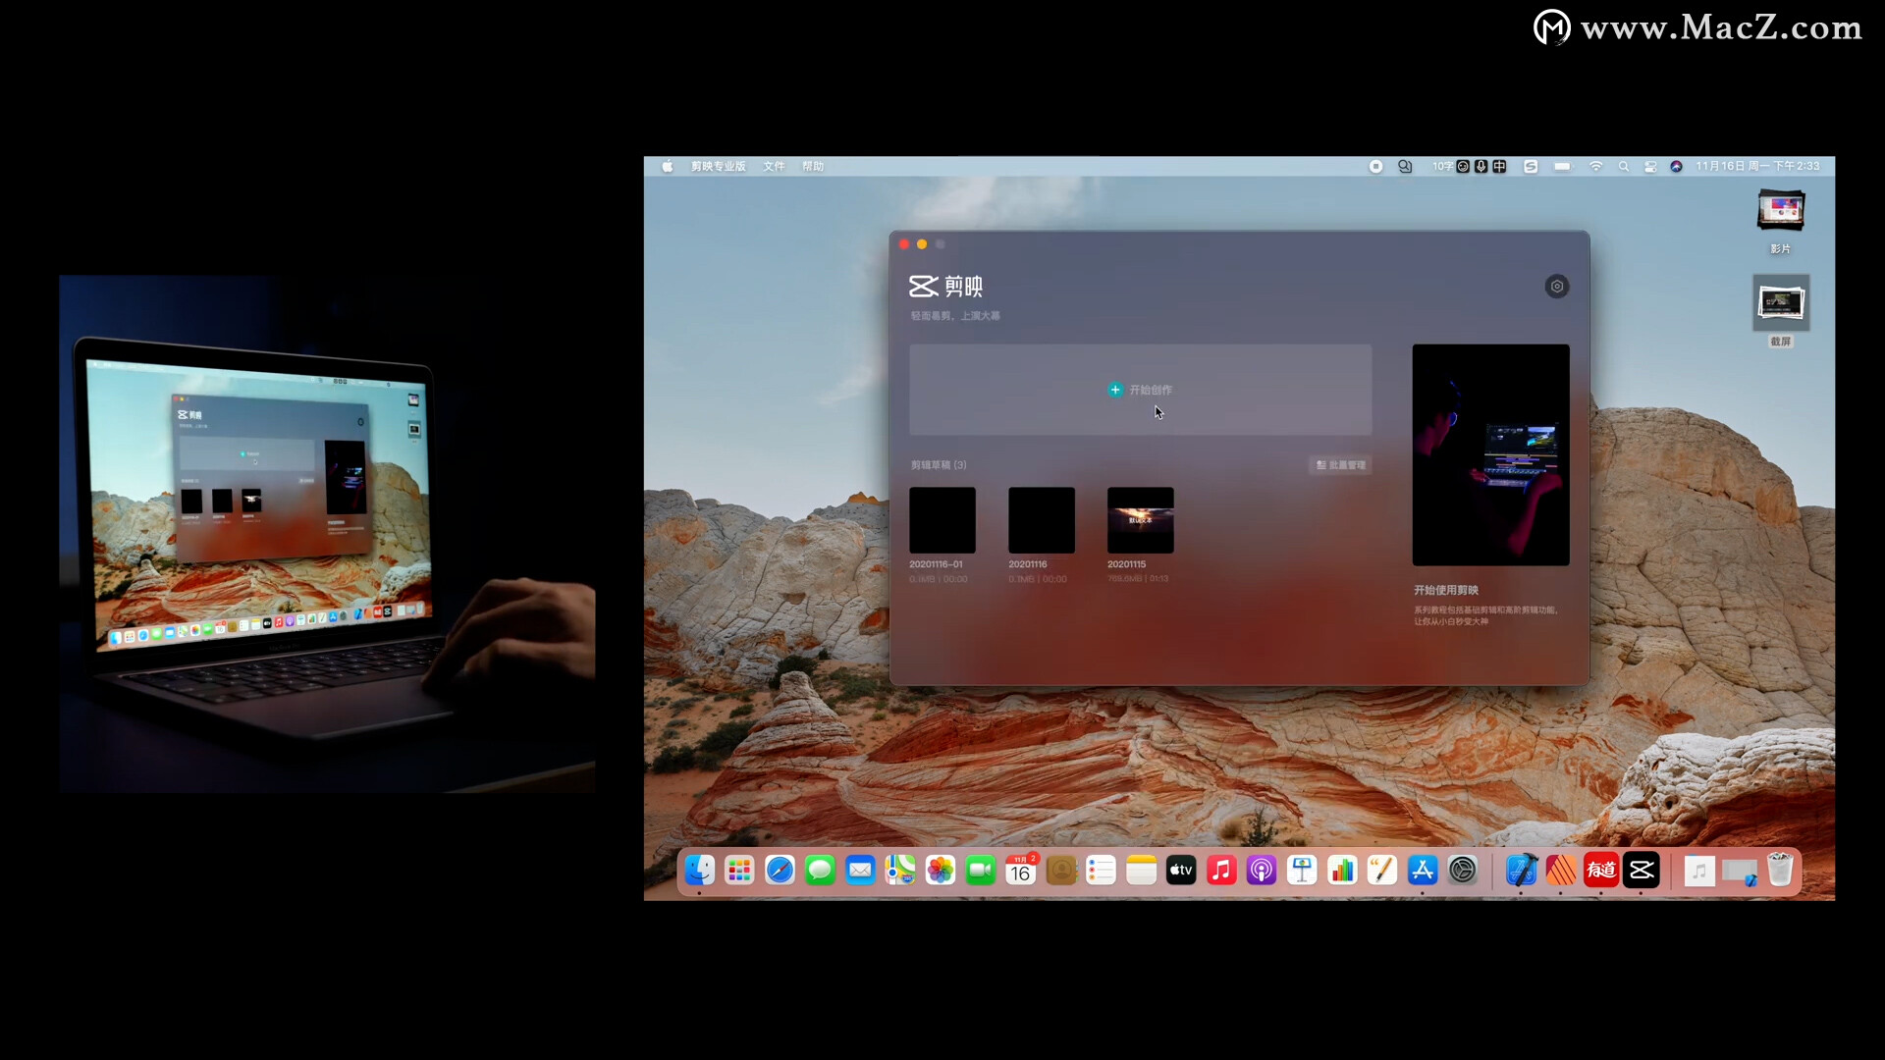1885x1060 pixels.
Task: Click the date and time 11月16日 周一
Action: tap(1757, 167)
